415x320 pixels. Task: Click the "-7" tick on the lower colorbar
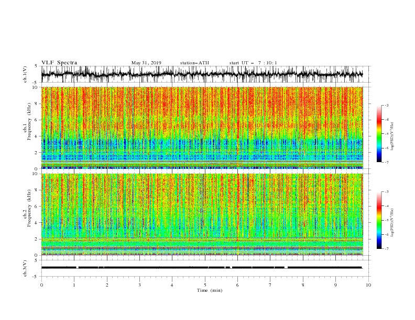[387, 249]
